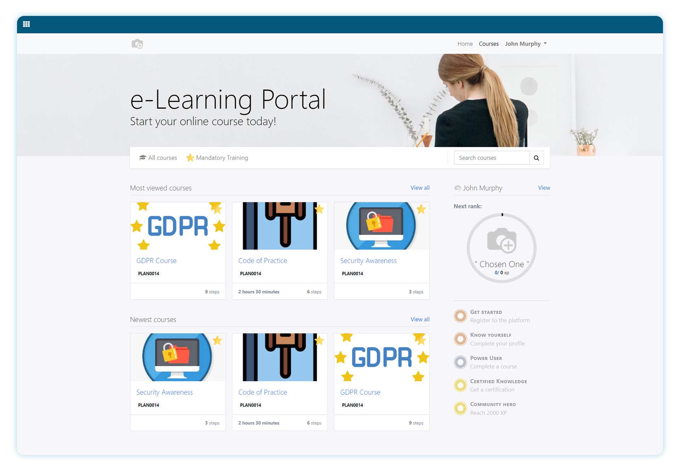The height and width of the screenshot is (471, 680).
Task: Expand the John Murphy profile menu
Action: tap(526, 43)
